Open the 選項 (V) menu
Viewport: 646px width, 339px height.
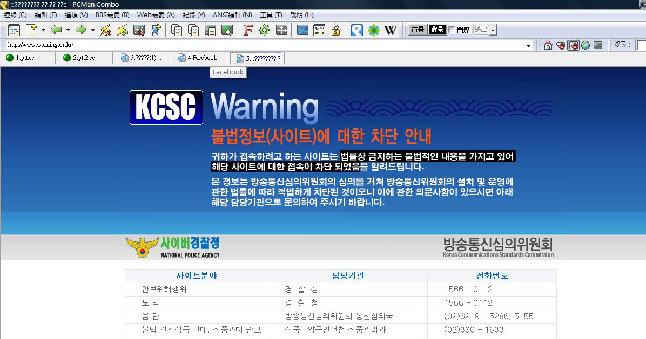point(76,15)
